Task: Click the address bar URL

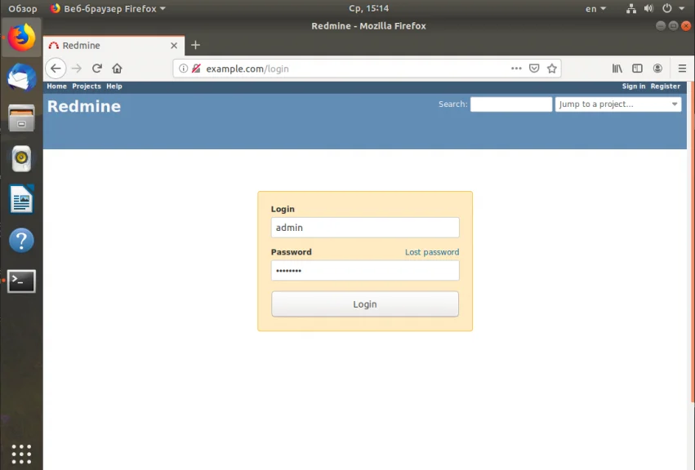Action: click(x=247, y=69)
